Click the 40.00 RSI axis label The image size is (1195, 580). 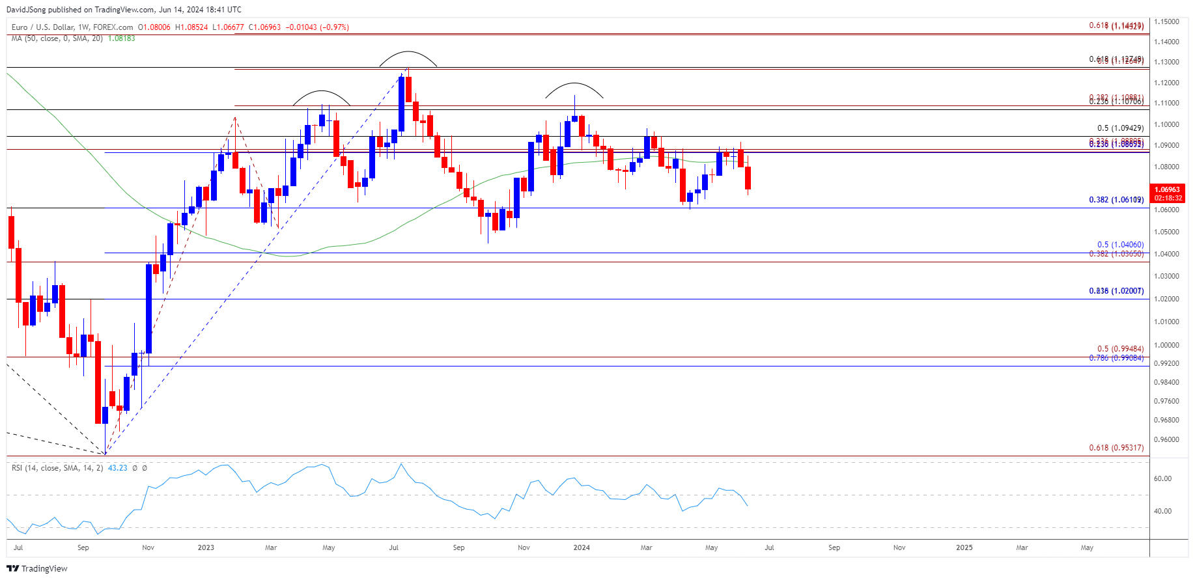[x=1162, y=511]
